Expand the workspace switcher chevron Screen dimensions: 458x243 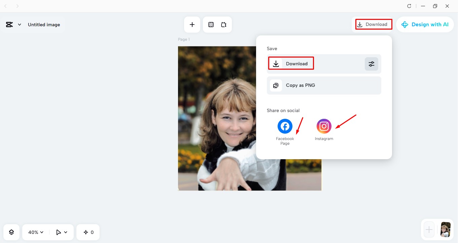19,24
